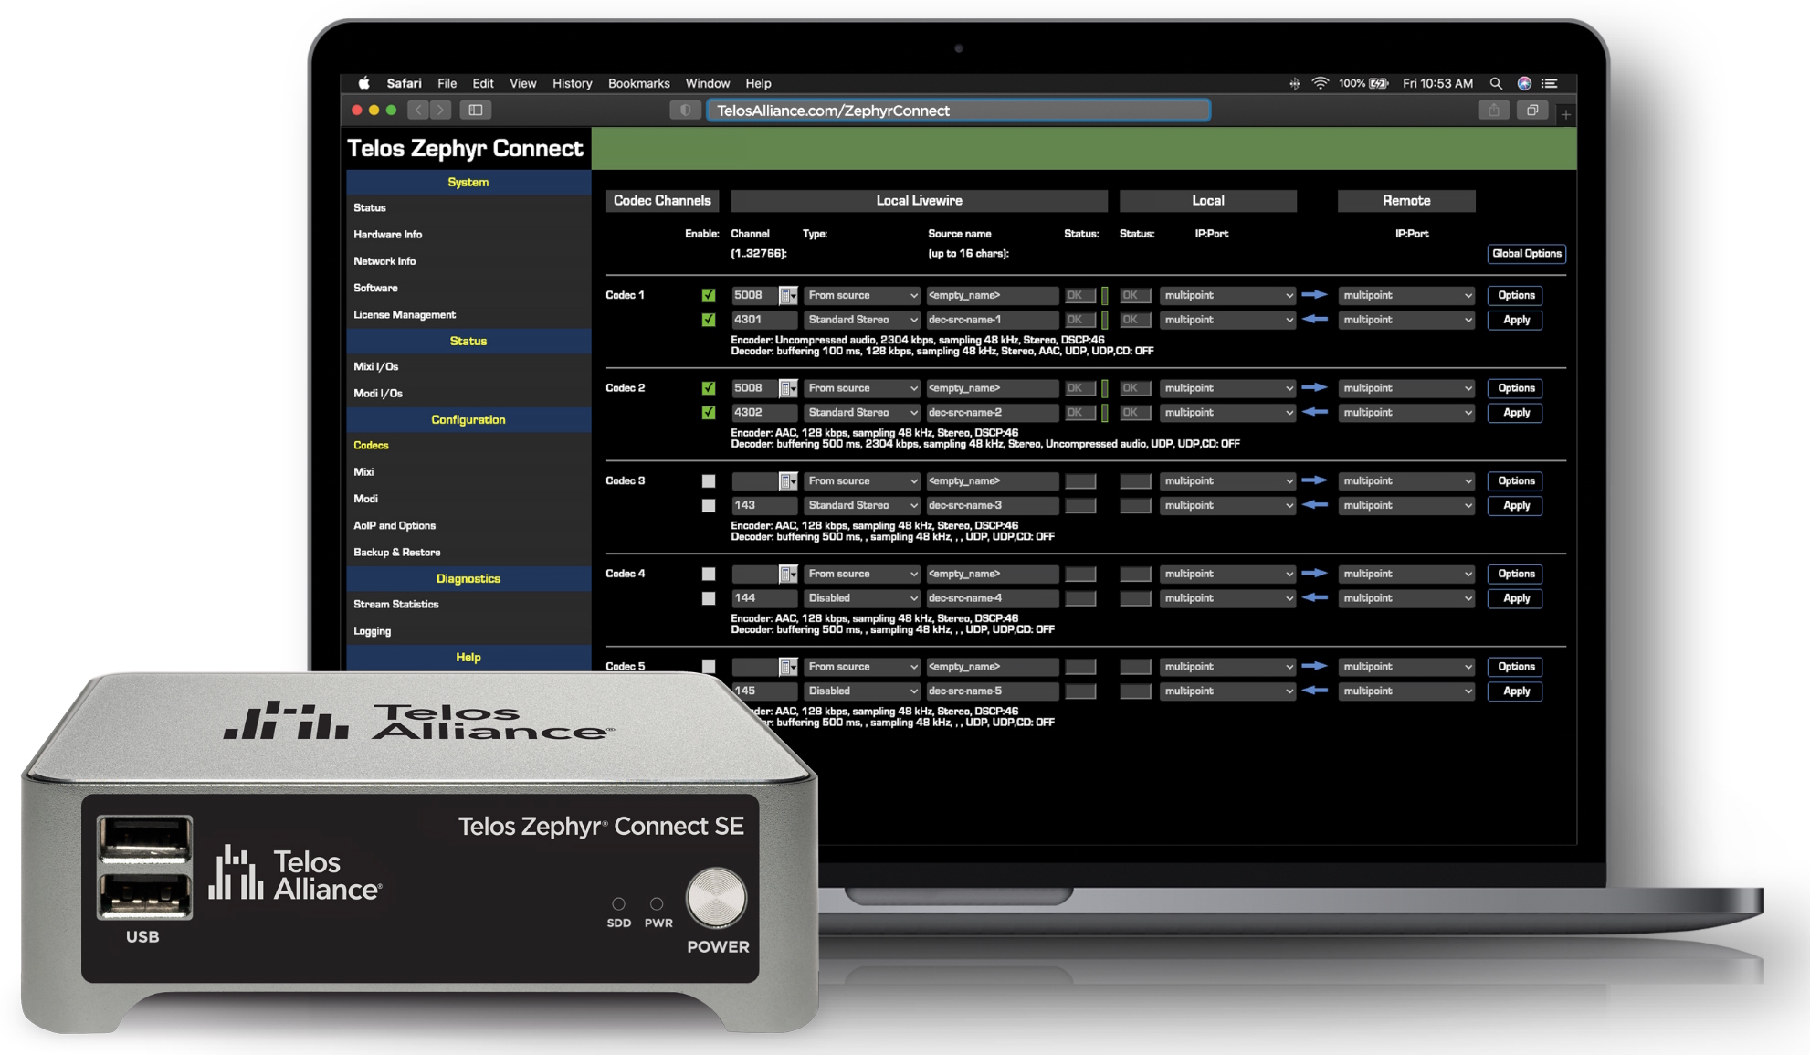Expand Codec 4 'Disabled' type dropdown
The image size is (1810, 1055).
click(x=861, y=598)
